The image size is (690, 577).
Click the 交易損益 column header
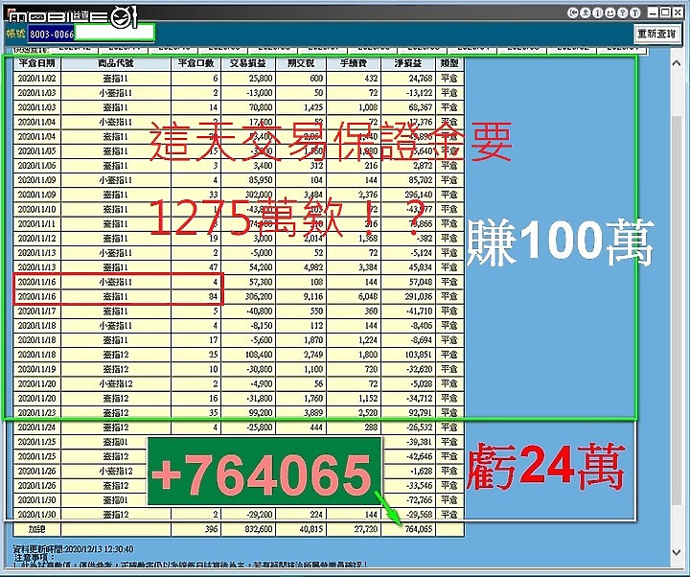248,63
